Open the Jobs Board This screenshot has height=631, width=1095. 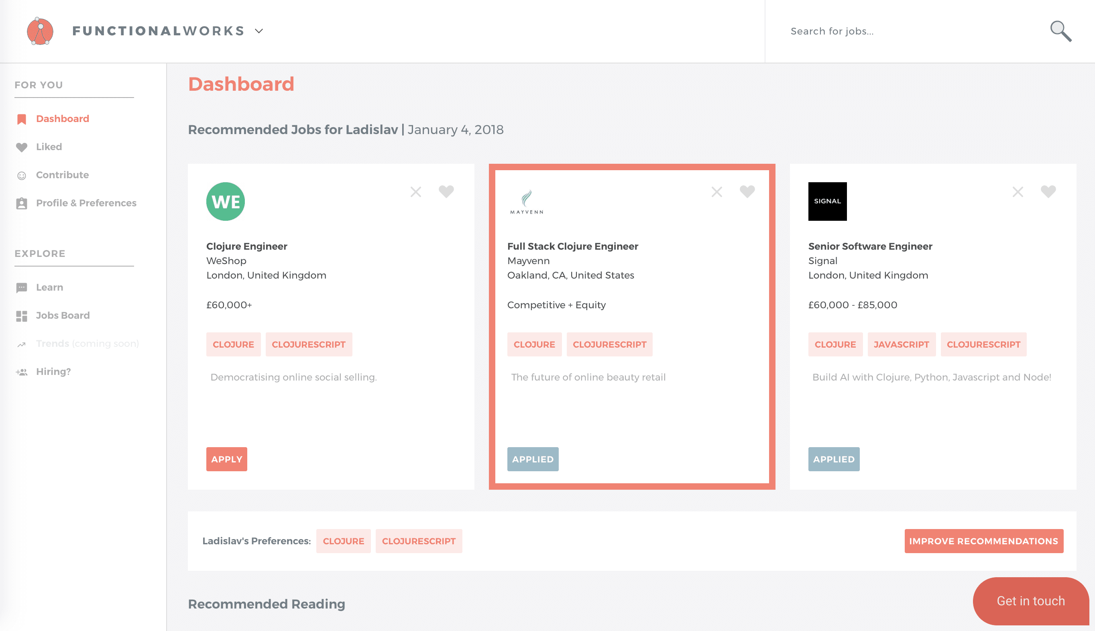[x=63, y=315]
